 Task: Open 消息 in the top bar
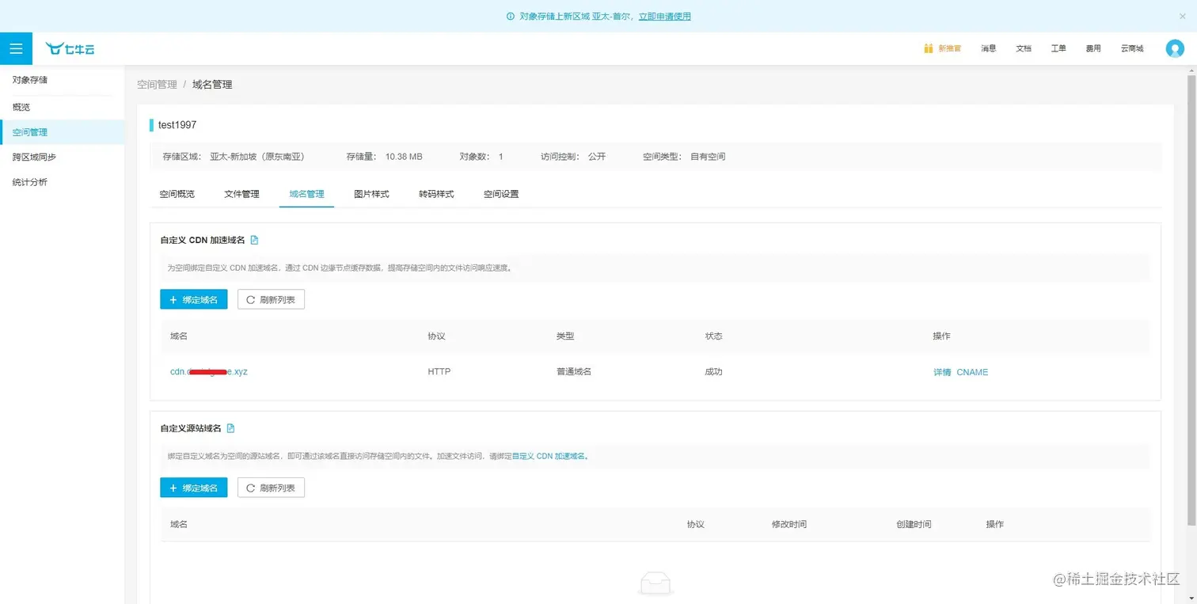click(x=988, y=48)
